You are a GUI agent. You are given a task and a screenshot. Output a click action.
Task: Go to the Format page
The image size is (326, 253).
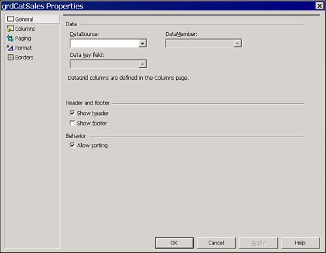tap(23, 48)
